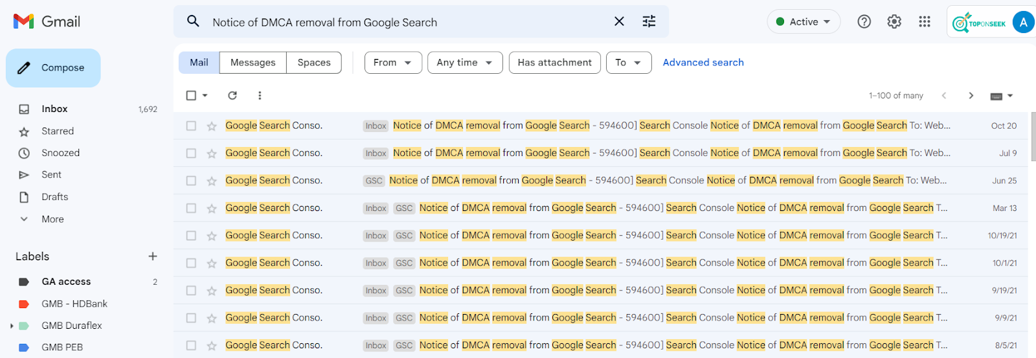Open the Settings gear
Screen dimensions: 1036x358
[x=894, y=21]
